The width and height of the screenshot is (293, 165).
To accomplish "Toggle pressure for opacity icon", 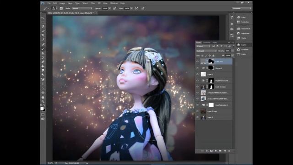I will click(x=114, y=8).
